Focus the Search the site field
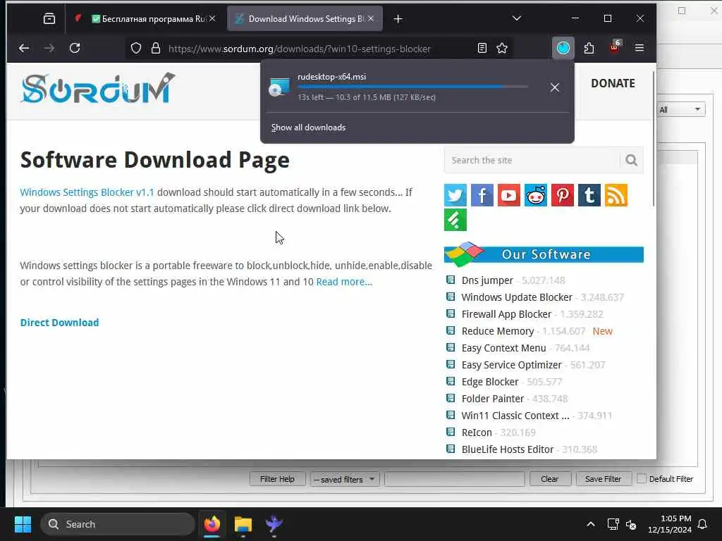722x541 pixels. tap(532, 160)
